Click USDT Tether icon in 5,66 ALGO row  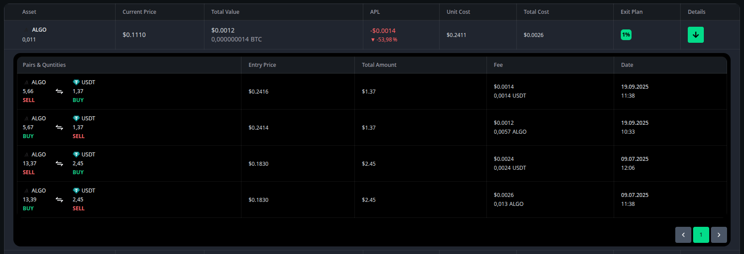coord(76,82)
